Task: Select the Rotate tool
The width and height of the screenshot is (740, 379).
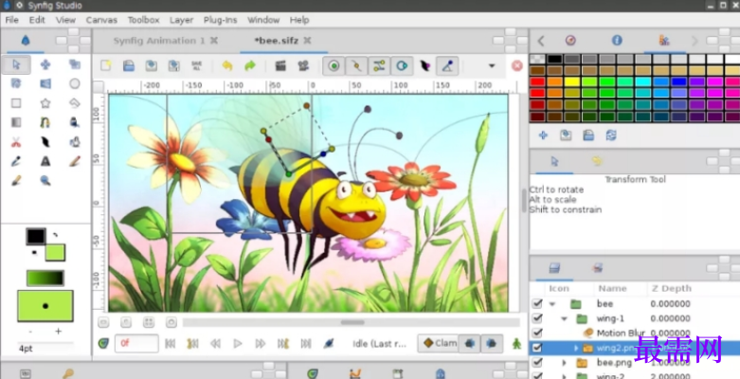Action: point(16,84)
